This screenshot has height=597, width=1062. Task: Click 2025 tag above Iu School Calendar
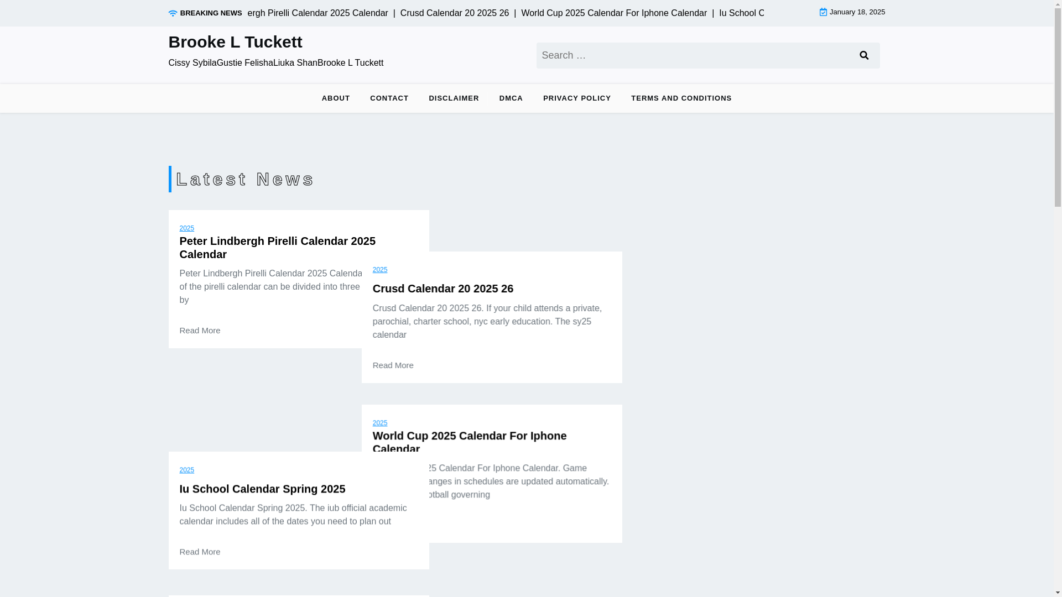[186, 470]
